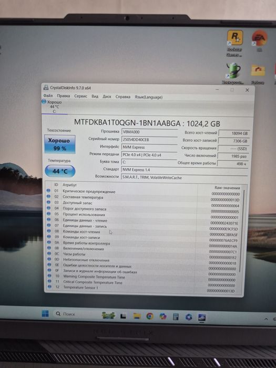Open the Диск menu
276x368 pixels.
click(107, 96)
